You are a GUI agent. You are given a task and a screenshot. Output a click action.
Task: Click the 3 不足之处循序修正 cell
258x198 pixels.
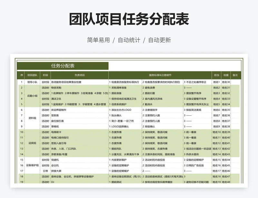pyautogui.click(x=197, y=82)
